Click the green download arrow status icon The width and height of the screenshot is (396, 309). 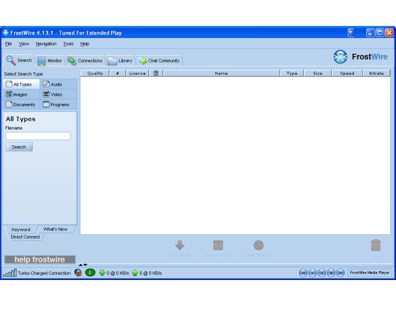click(102, 273)
